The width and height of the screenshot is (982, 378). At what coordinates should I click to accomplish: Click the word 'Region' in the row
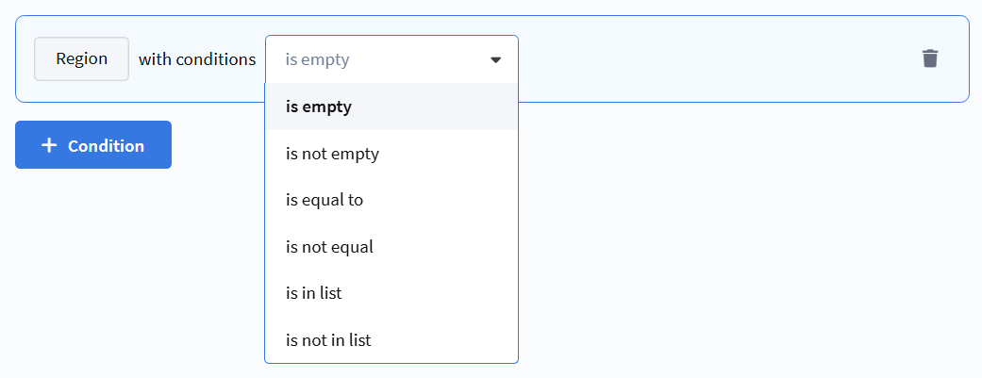(x=81, y=58)
